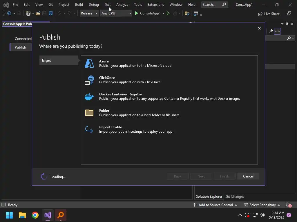This screenshot has height=222, width=297.
Task: Click the Find in Files toolbar icon
Action: pos(187,13)
